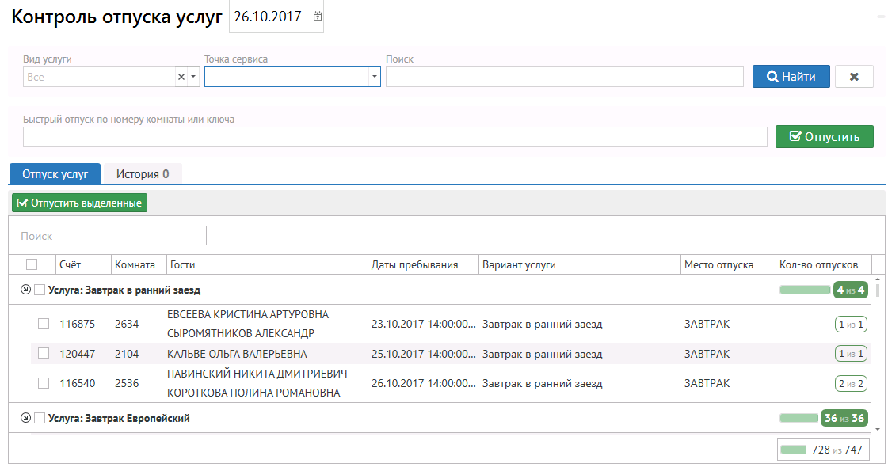Switch to the Отпуск услуг tab

pos(55,174)
